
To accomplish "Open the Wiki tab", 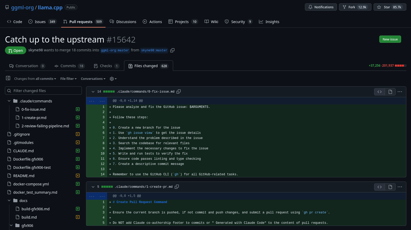I will point(211,22).
